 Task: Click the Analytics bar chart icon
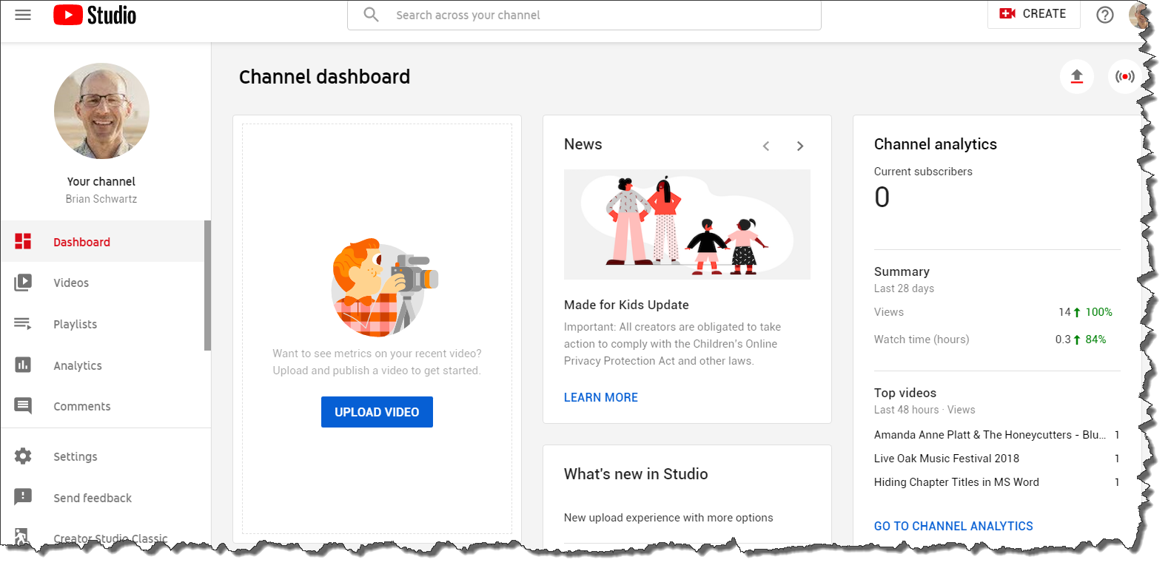23,365
